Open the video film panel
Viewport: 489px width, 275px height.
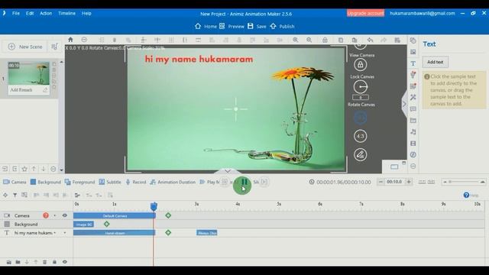point(413,144)
